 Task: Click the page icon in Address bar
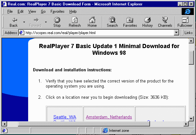click(21, 33)
